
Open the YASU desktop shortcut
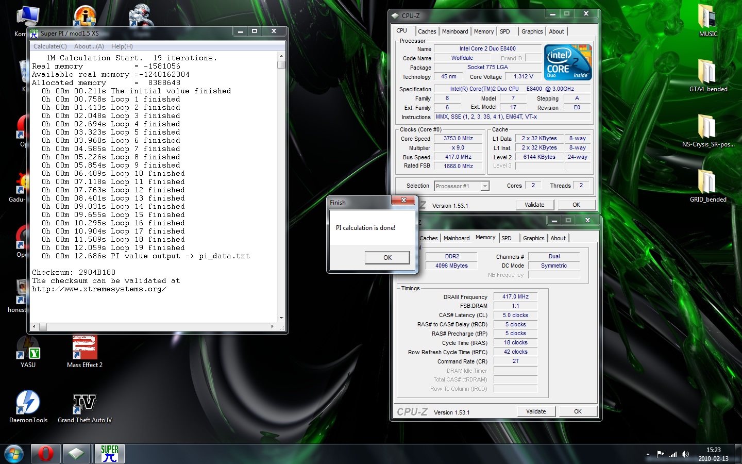pos(28,349)
